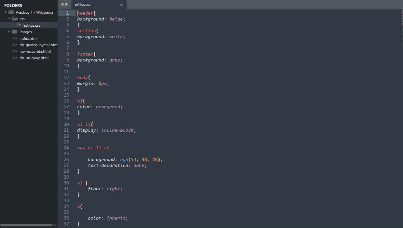Click the rgb function on line 26
403x228 pixels.
tap(124, 159)
